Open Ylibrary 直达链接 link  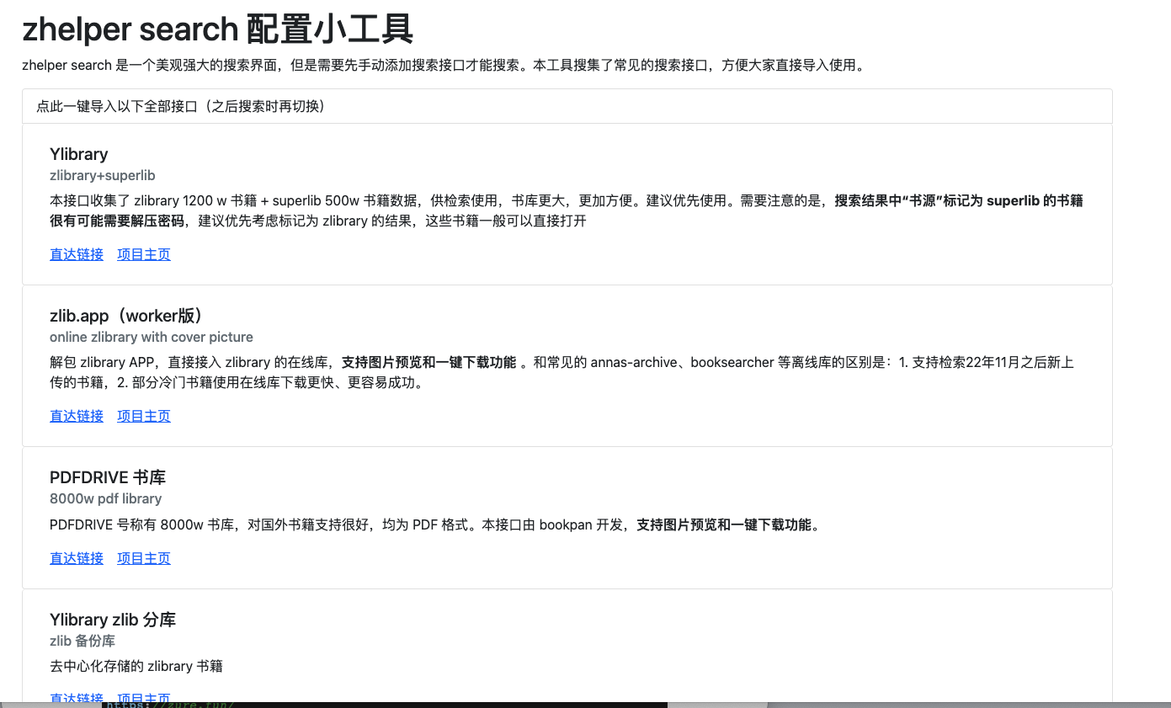point(77,254)
